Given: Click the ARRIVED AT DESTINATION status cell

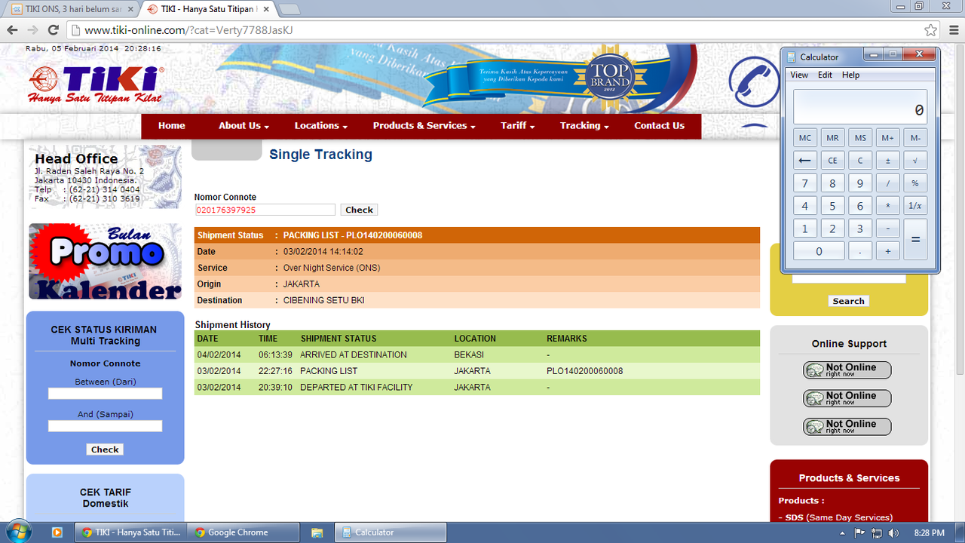Looking at the screenshot, I should [354, 354].
